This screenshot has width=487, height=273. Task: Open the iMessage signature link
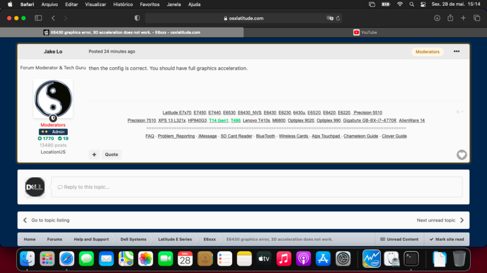pos(207,136)
